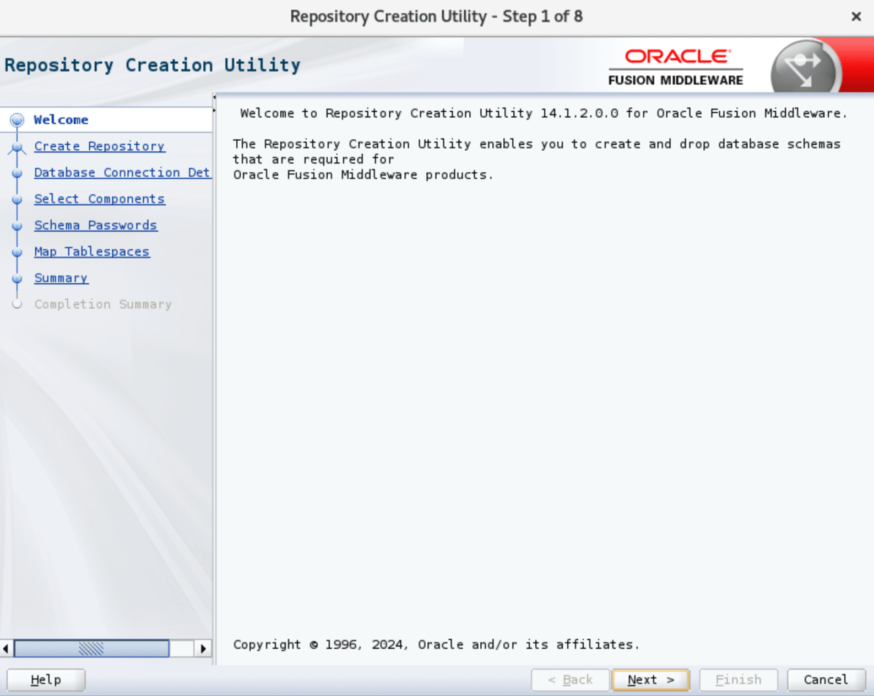This screenshot has height=696, width=874.
Task: Click the disabled Completion Summary step
Action: (x=103, y=304)
